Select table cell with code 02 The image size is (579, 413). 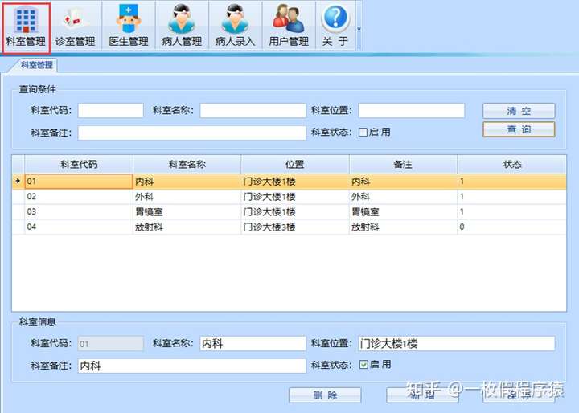pyautogui.click(x=79, y=197)
